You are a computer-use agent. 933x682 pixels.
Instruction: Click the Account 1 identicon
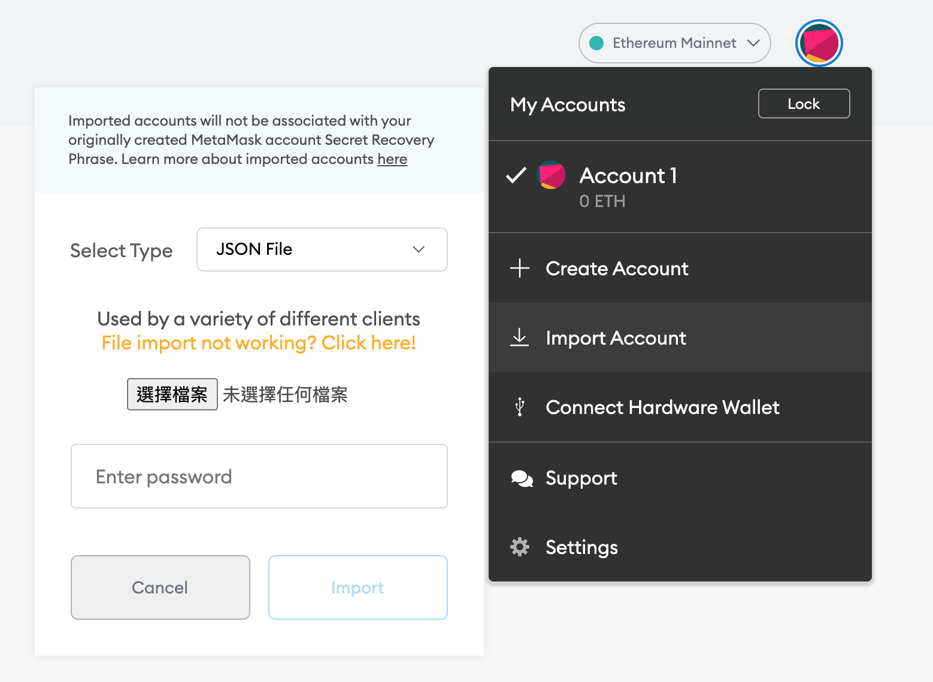point(552,175)
